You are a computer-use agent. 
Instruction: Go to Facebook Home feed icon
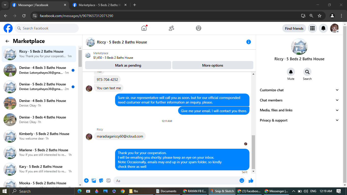(144, 28)
